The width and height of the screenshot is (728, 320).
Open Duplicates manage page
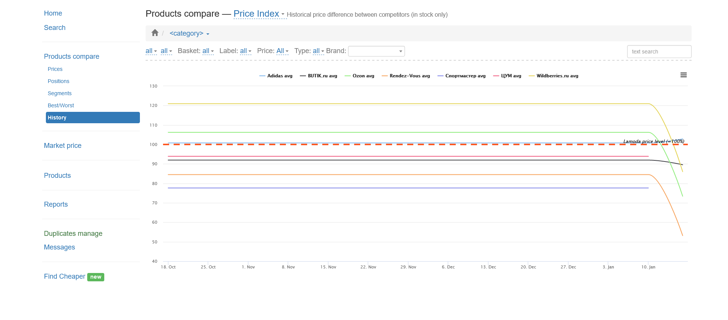point(73,234)
